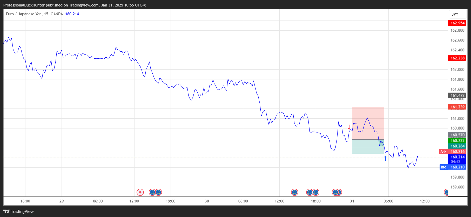Click the gray 160.570 price label

[457, 135]
